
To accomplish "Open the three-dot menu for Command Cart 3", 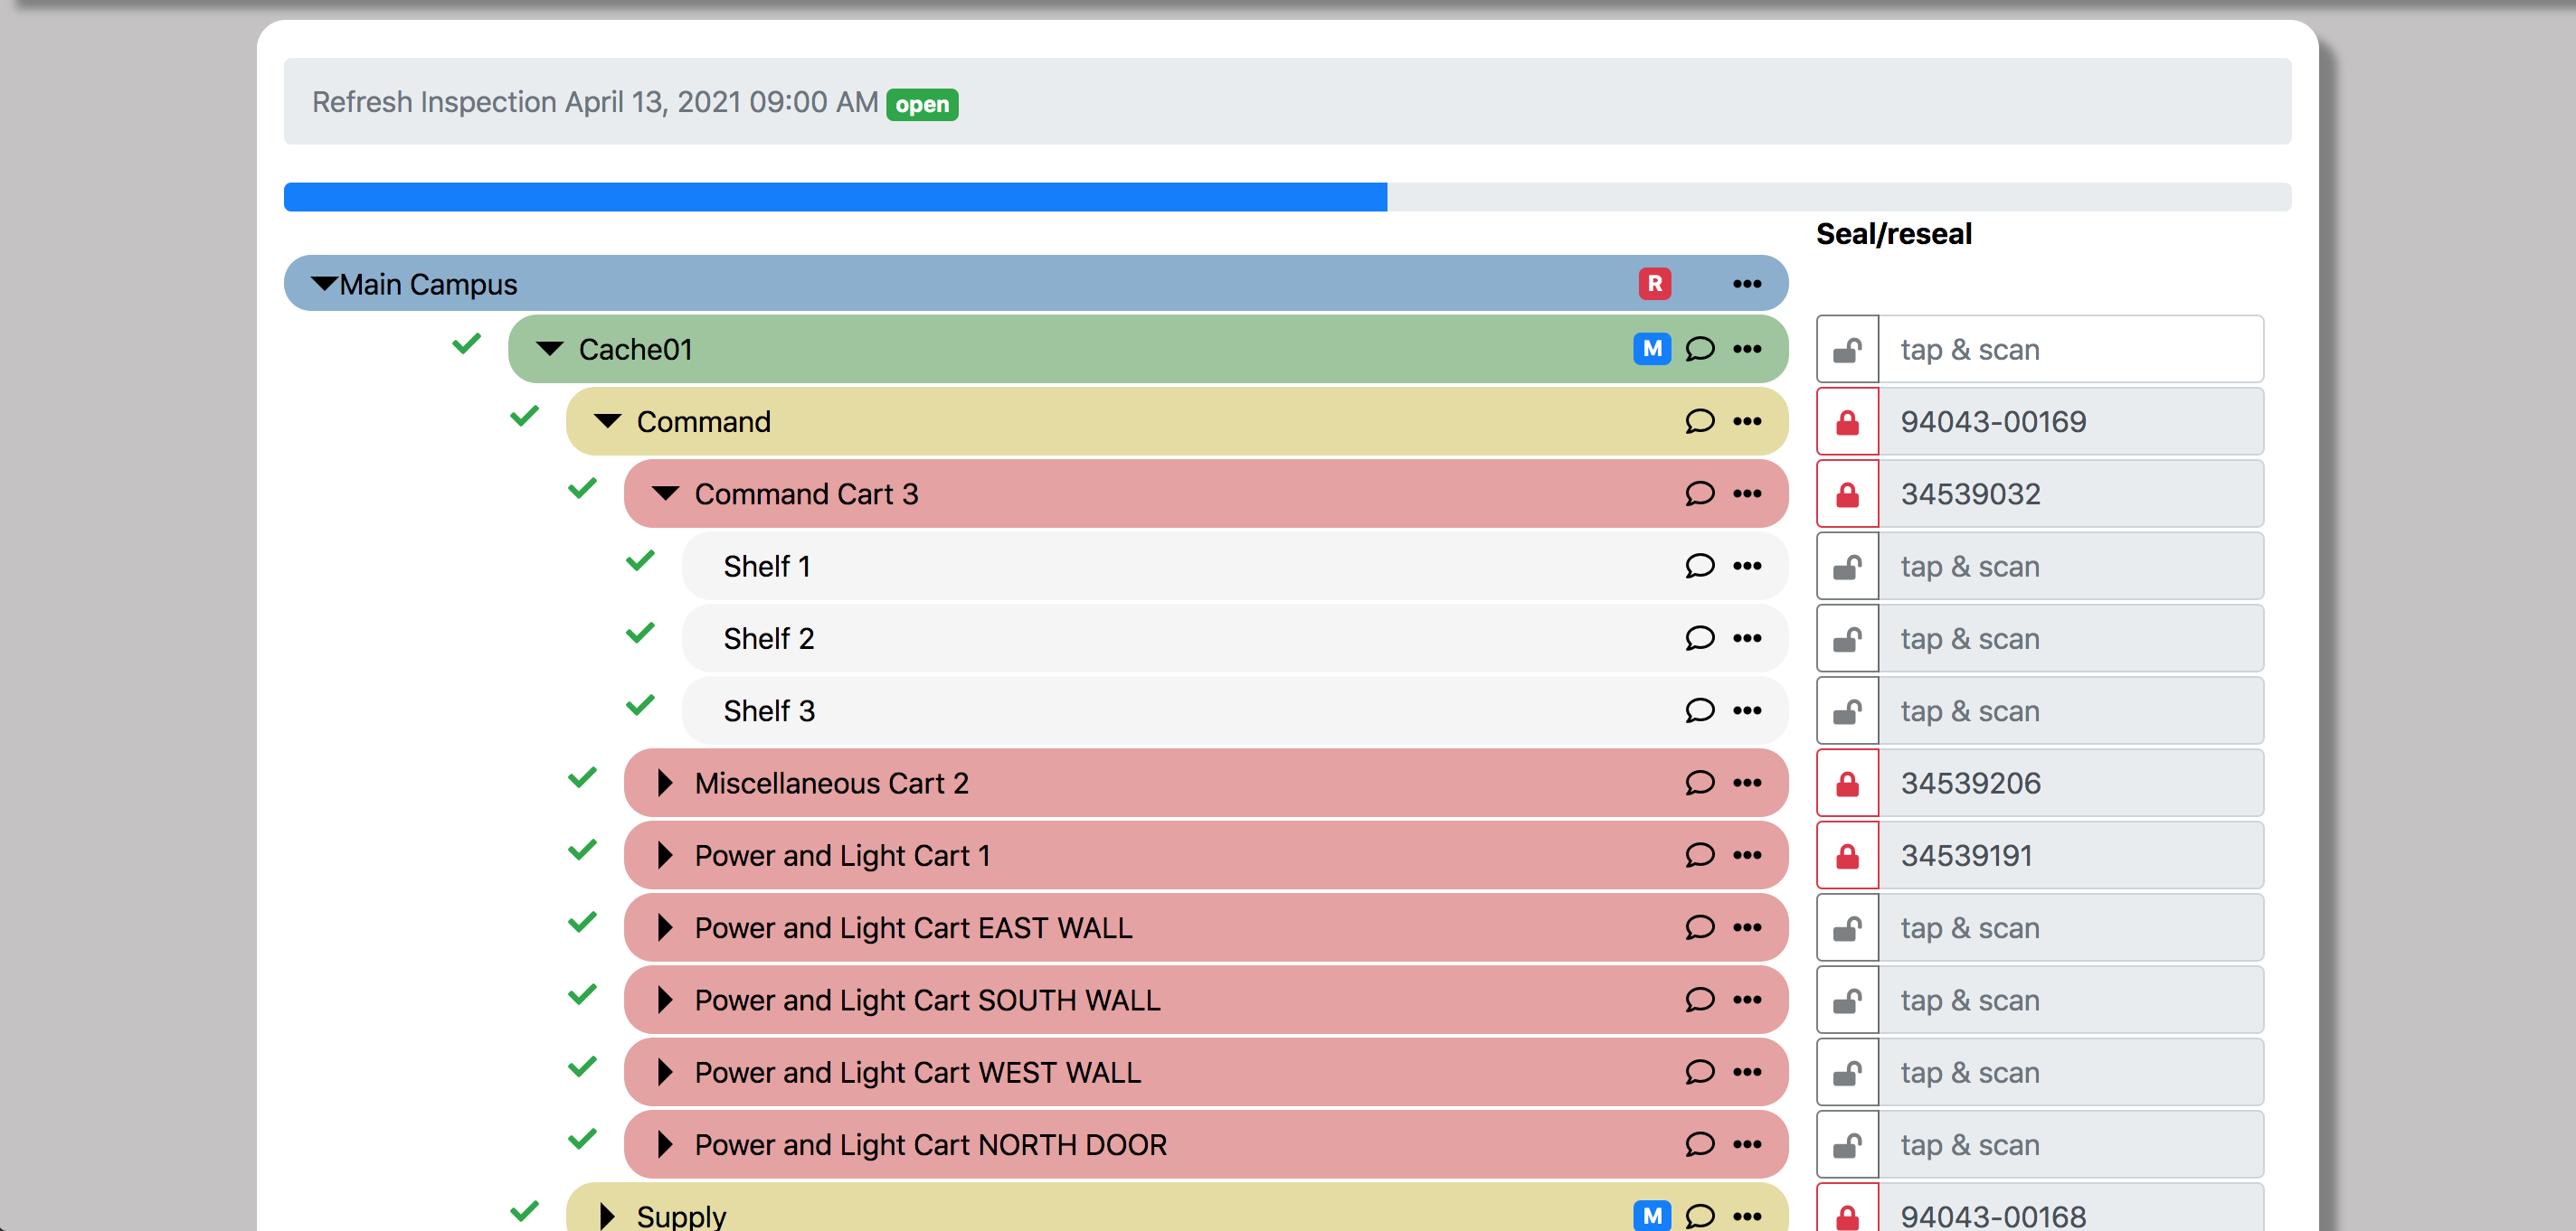I will point(1746,493).
